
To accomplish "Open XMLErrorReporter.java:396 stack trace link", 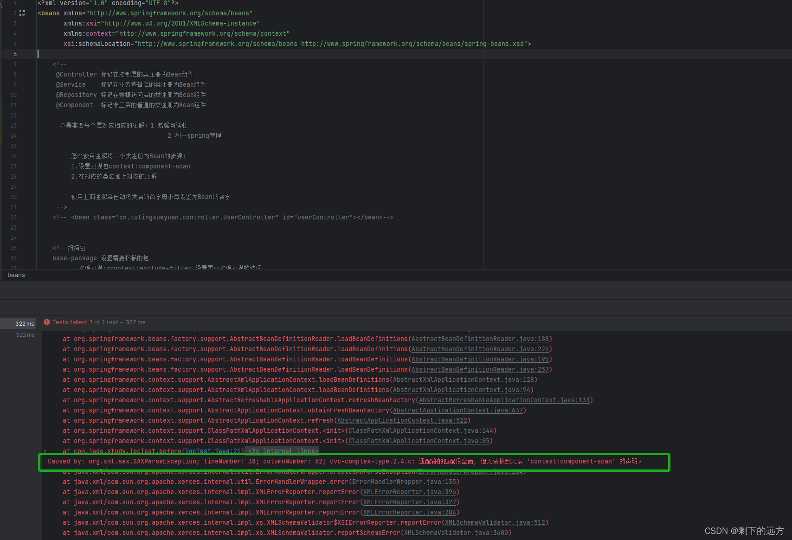I will pos(409,492).
